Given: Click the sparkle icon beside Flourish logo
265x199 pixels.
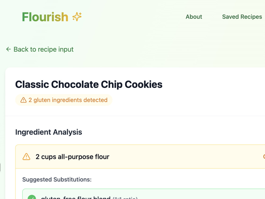Looking at the screenshot, I should pyautogui.click(x=77, y=16).
